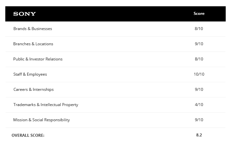Screen dimensions: 231x148
Task: Click the 4/10 score value
Action: point(199,105)
